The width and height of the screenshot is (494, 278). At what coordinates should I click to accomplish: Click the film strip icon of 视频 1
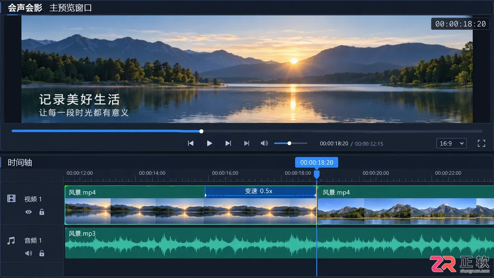pyautogui.click(x=11, y=198)
